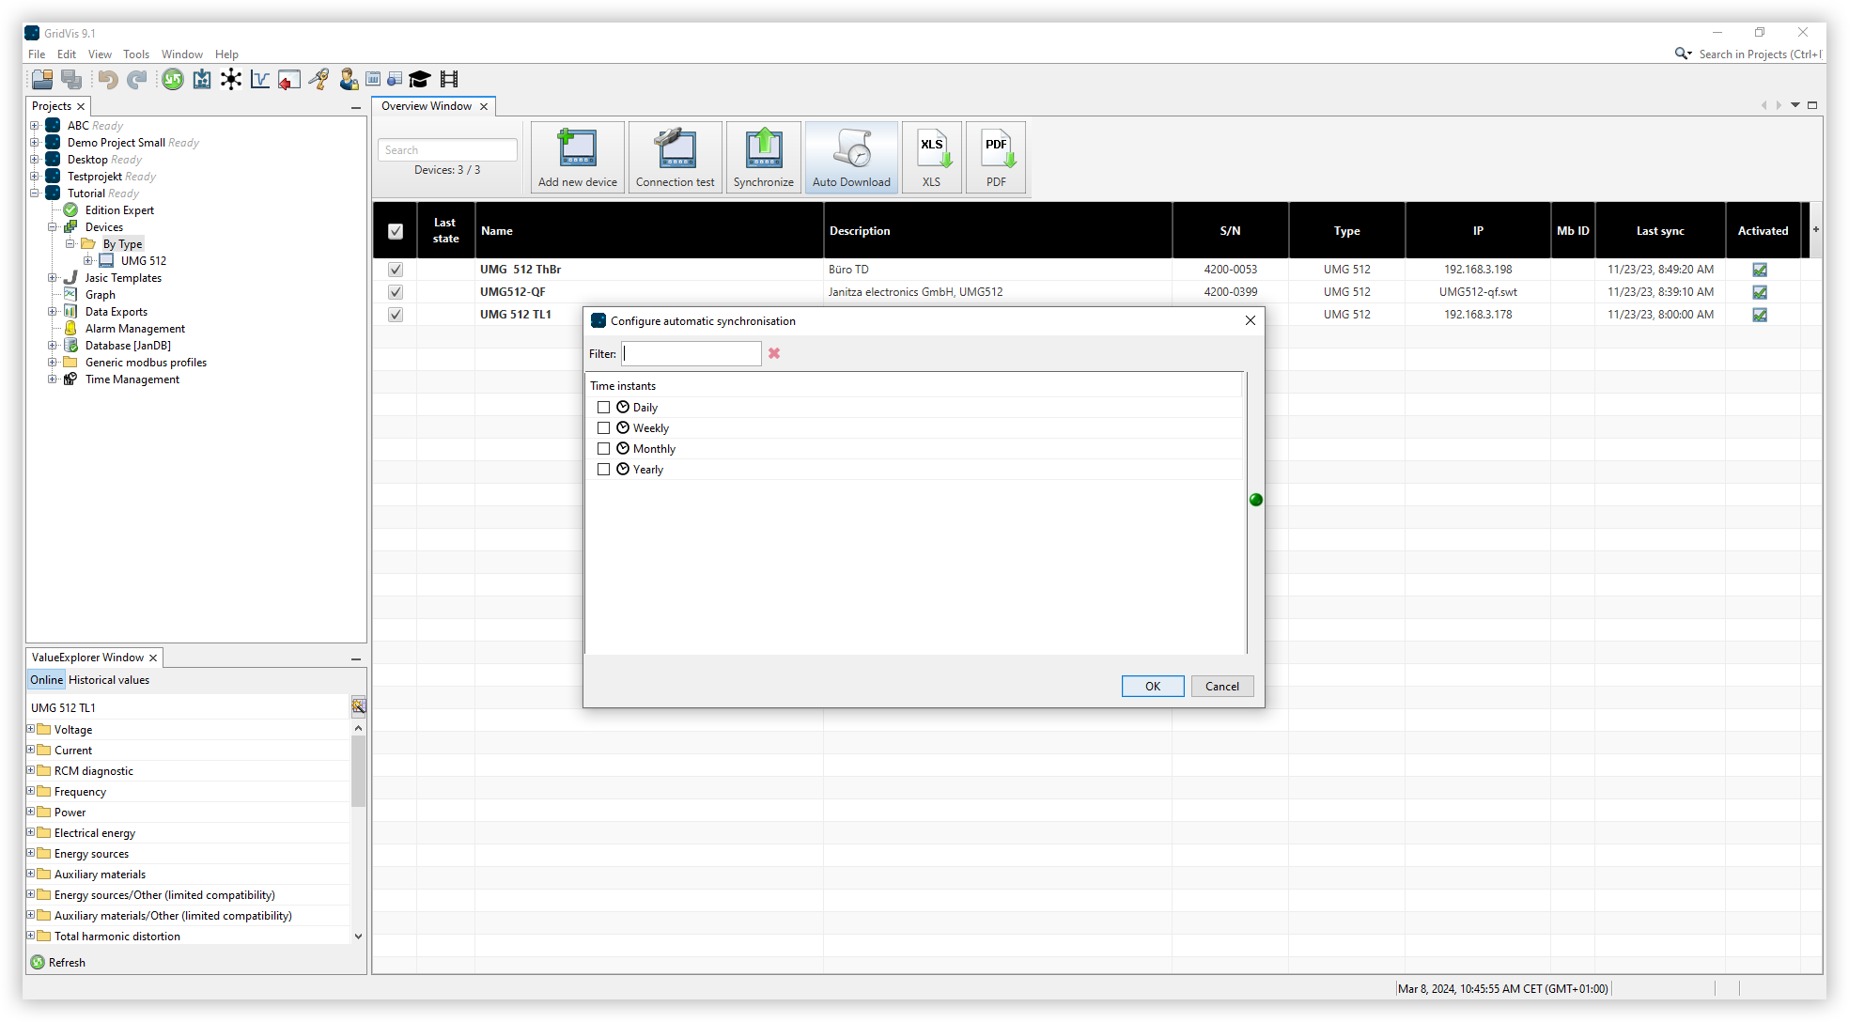Viewport: 1849px width, 1022px height.
Task: Export device list as XLS
Action: click(931, 157)
